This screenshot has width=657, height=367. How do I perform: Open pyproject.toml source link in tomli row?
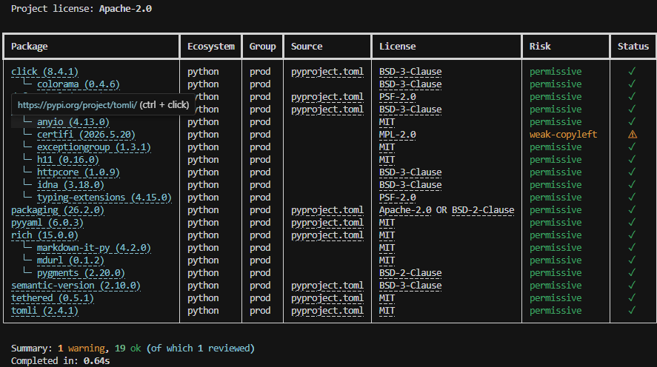click(327, 311)
